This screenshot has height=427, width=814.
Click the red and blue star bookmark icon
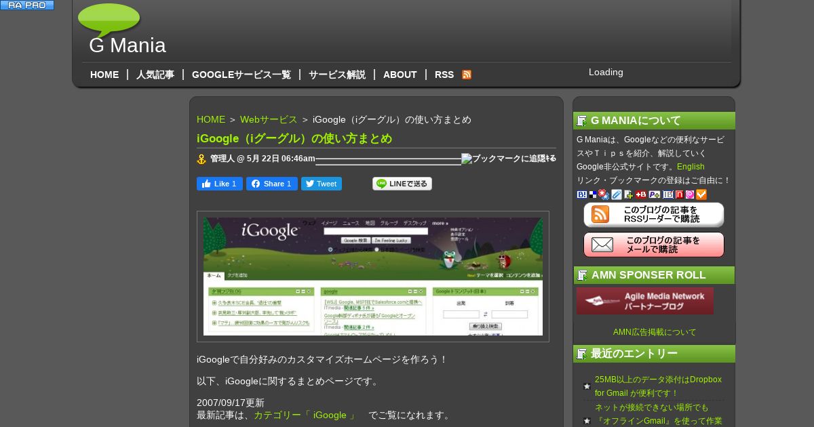click(604, 195)
